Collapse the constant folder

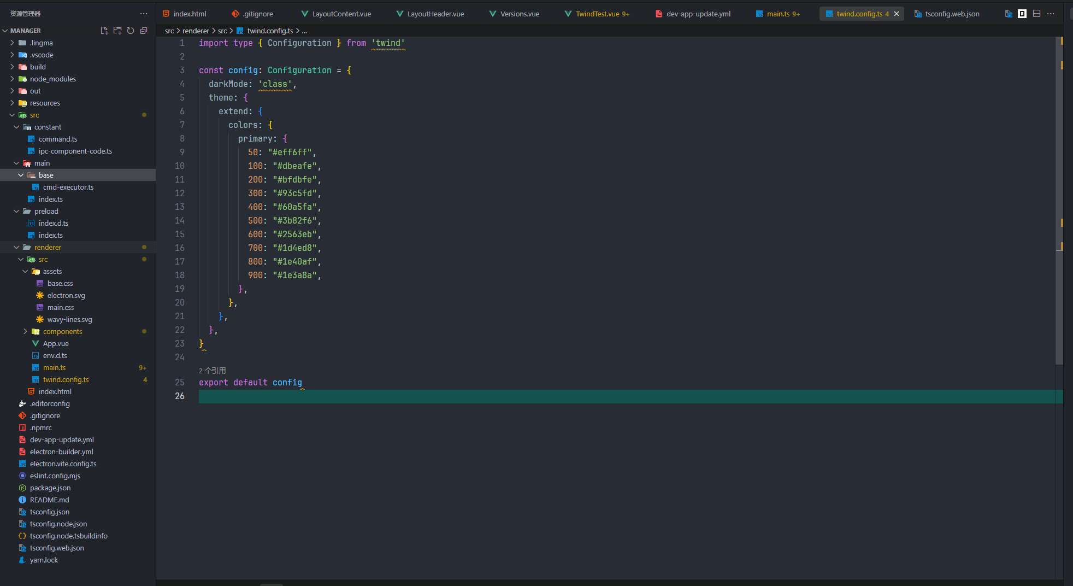click(16, 127)
